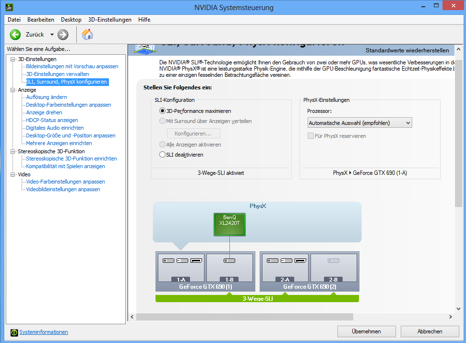Screen dimensions: 466x343
Task: Click the DVI connector on GPU 1-B
Action: click(229, 260)
